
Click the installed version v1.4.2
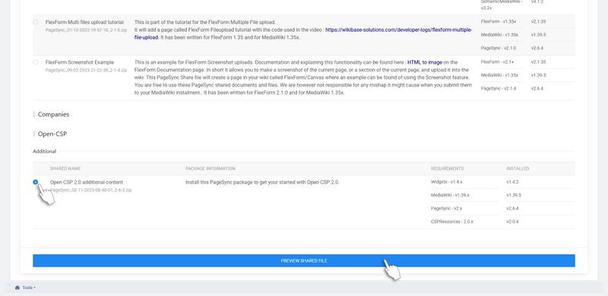pyautogui.click(x=512, y=181)
